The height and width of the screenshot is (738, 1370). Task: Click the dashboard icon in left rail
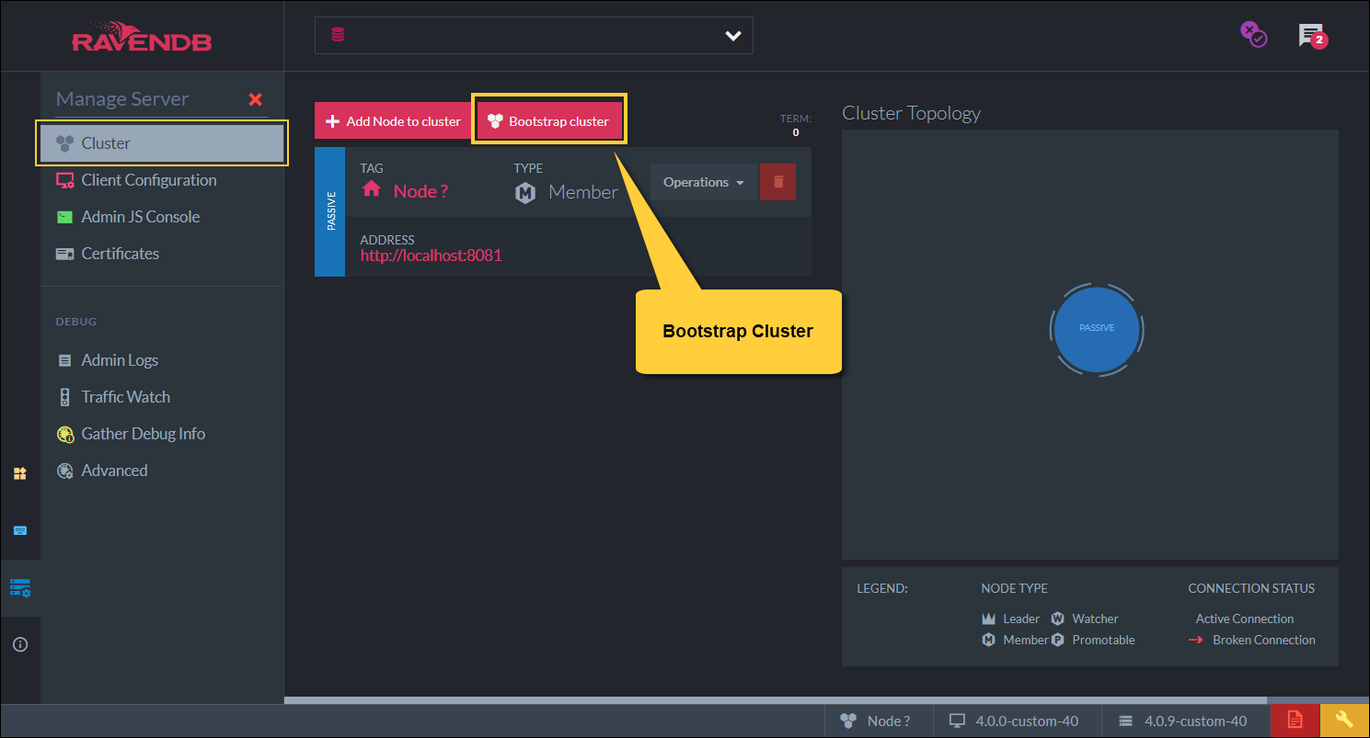pos(19,473)
